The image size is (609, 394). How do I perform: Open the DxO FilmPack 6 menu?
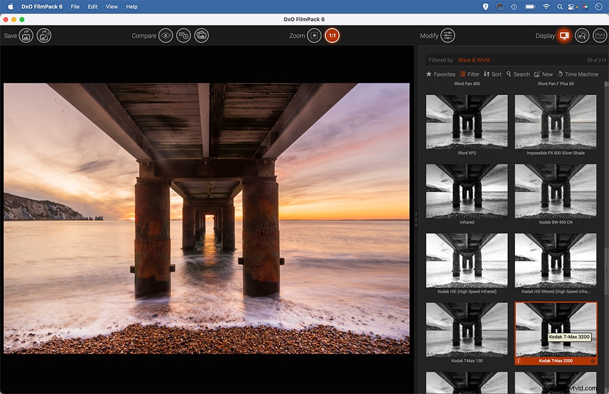coord(42,7)
